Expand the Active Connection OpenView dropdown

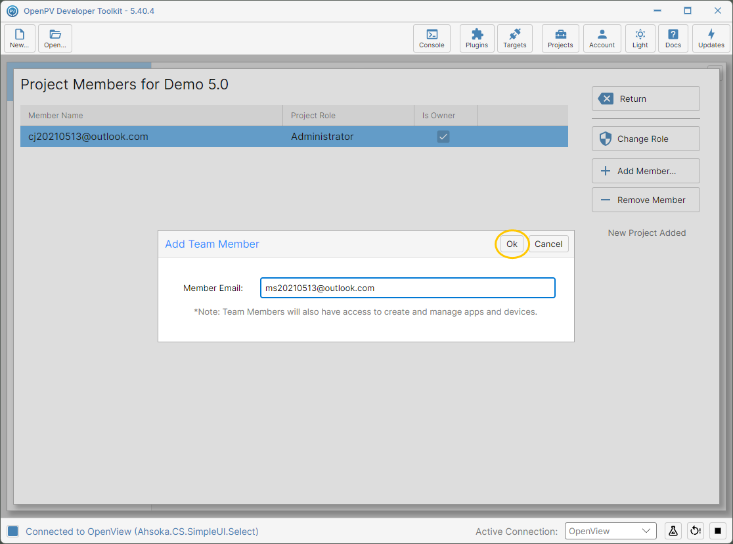click(x=611, y=531)
